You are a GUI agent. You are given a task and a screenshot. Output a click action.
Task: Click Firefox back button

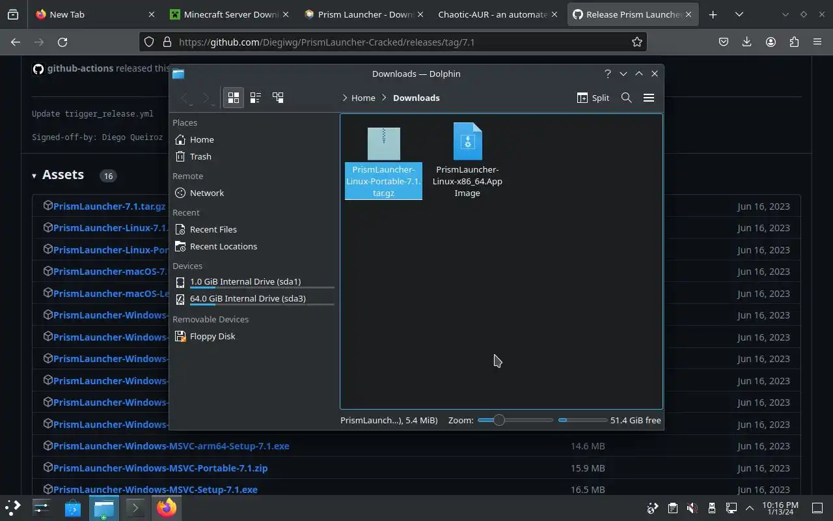(x=16, y=42)
